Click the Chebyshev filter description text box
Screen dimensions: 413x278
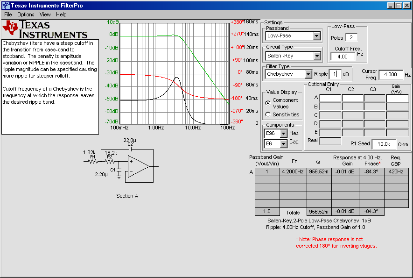coord(50,87)
